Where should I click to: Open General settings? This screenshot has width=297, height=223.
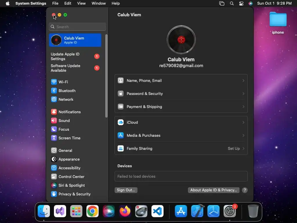(75, 151)
